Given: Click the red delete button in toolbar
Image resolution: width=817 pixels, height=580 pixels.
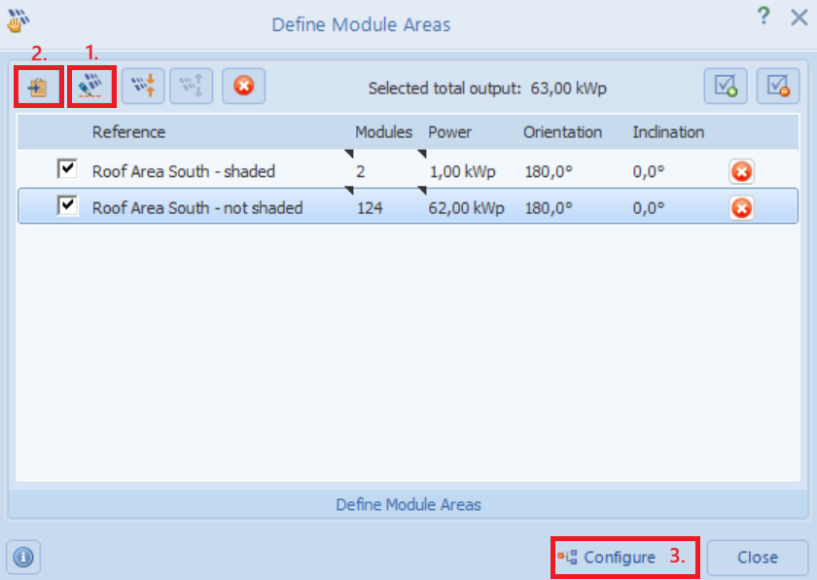Looking at the screenshot, I should tap(244, 87).
